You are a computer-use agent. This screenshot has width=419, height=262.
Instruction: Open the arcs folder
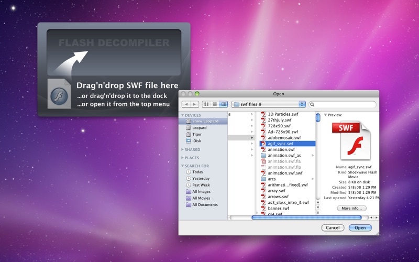click(288, 179)
